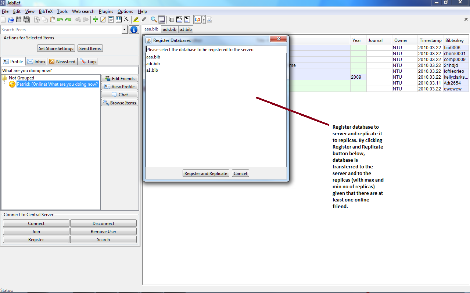Click the green Undo arrow icon
The width and height of the screenshot is (470, 293).
(60, 19)
